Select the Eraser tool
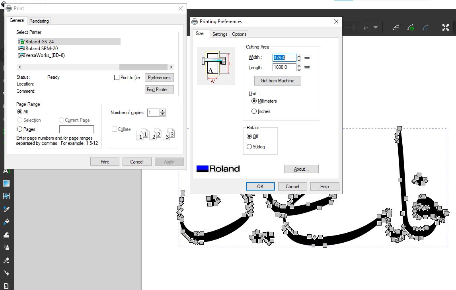This screenshot has height=290, width=456. (6, 260)
